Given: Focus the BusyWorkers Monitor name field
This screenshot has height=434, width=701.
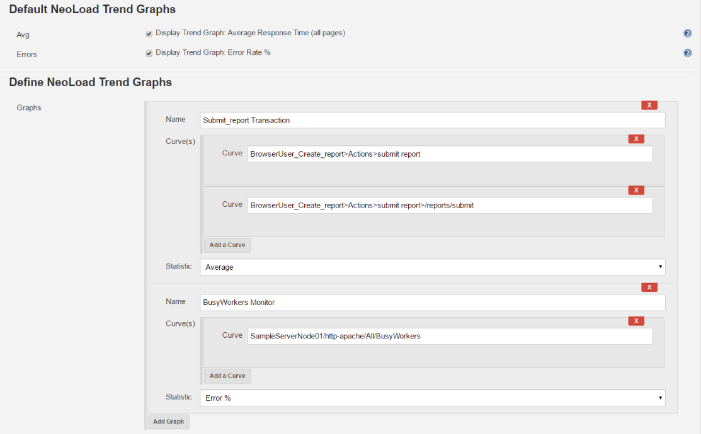Looking at the screenshot, I should coord(432,303).
